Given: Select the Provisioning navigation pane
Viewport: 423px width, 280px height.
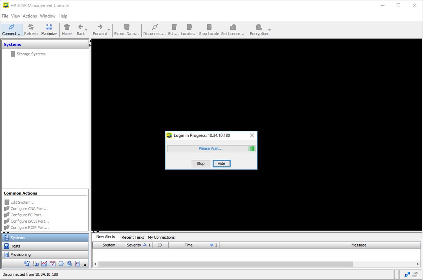Looking at the screenshot, I should (45, 254).
